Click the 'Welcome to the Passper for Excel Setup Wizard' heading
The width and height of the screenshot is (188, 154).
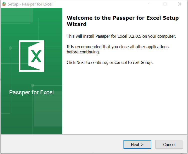(x=123, y=21)
